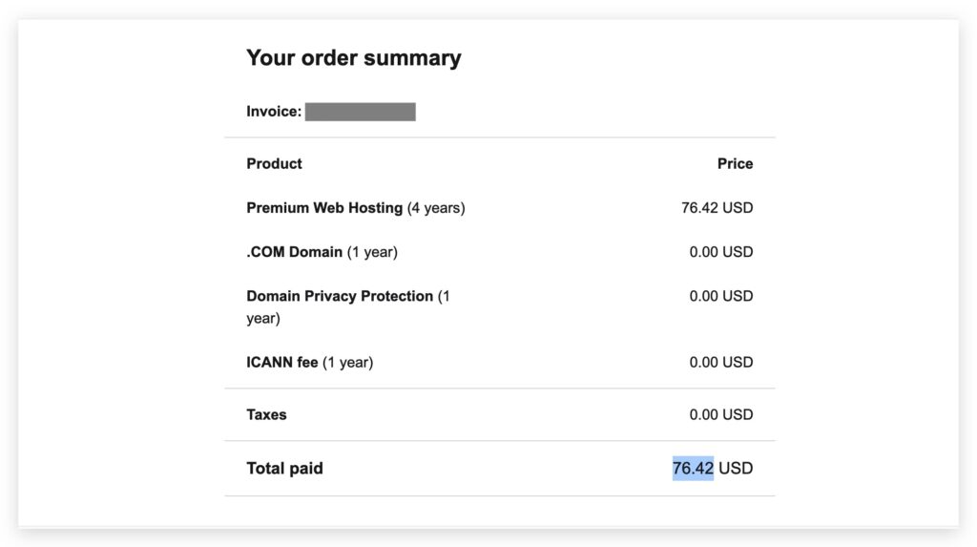977x547 pixels.
Task: Select the "Price" column header
Action: tap(735, 164)
